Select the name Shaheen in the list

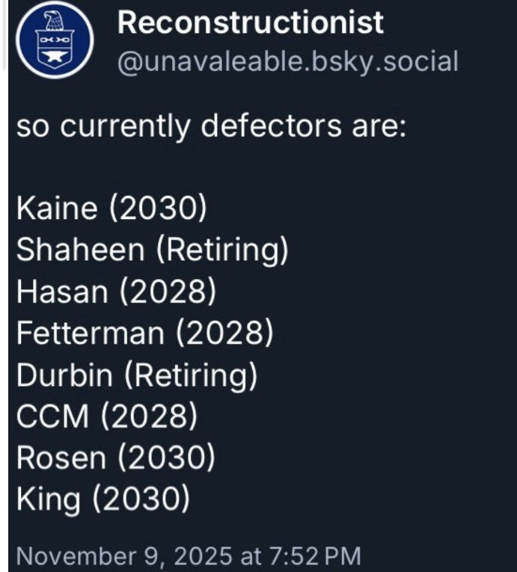pos(80,250)
